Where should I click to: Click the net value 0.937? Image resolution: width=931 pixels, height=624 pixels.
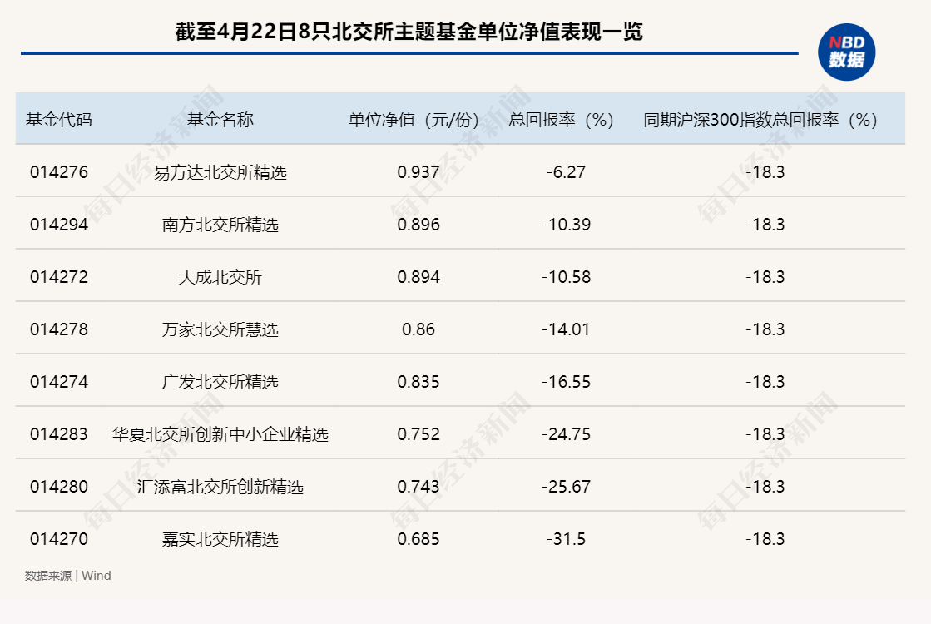pyautogui.click(x=418, y=172)
